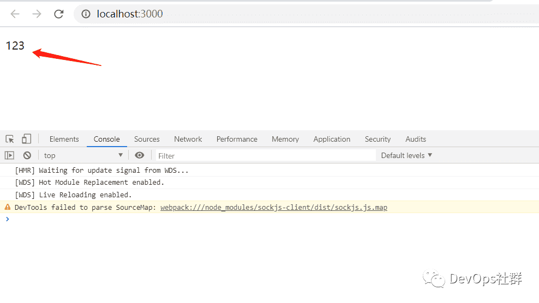This screenshot has height=303, width=539.
Task: Clear the console output
Action: [x=27, y=156]
